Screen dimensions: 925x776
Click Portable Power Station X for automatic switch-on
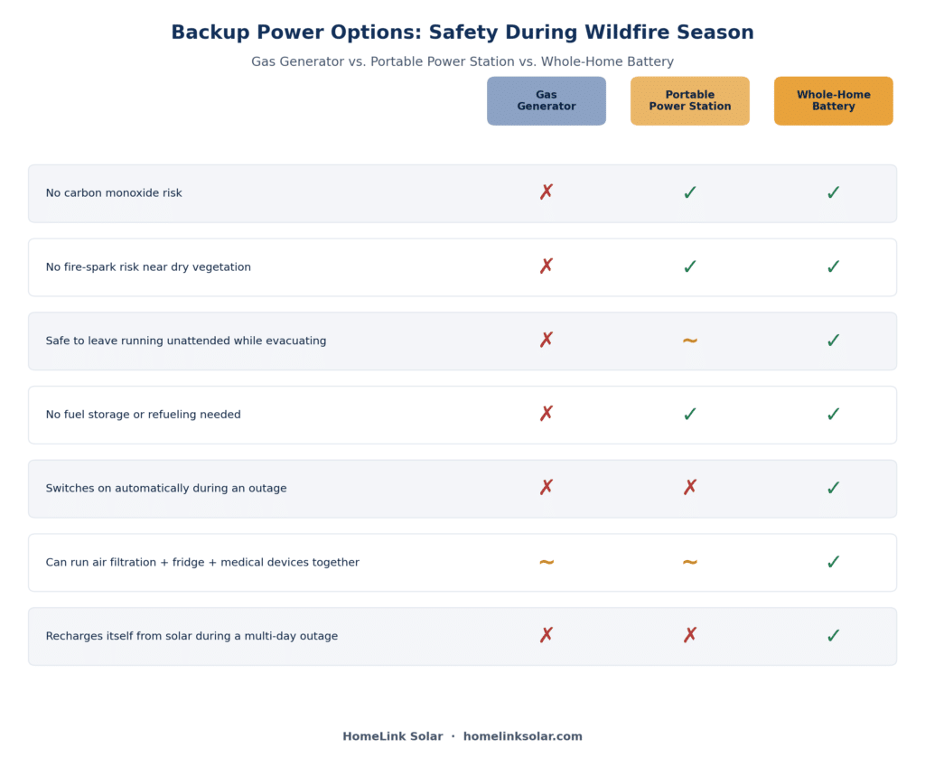(x=689, y=487)
